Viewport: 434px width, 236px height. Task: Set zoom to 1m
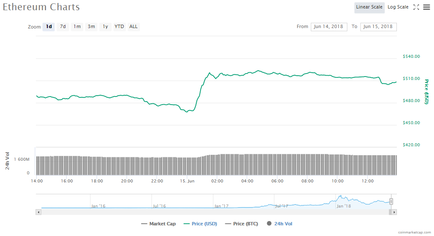click(77, 27)
